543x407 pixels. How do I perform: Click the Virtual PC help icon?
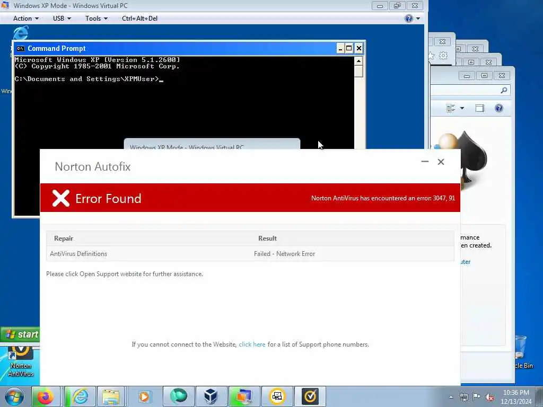409,19
